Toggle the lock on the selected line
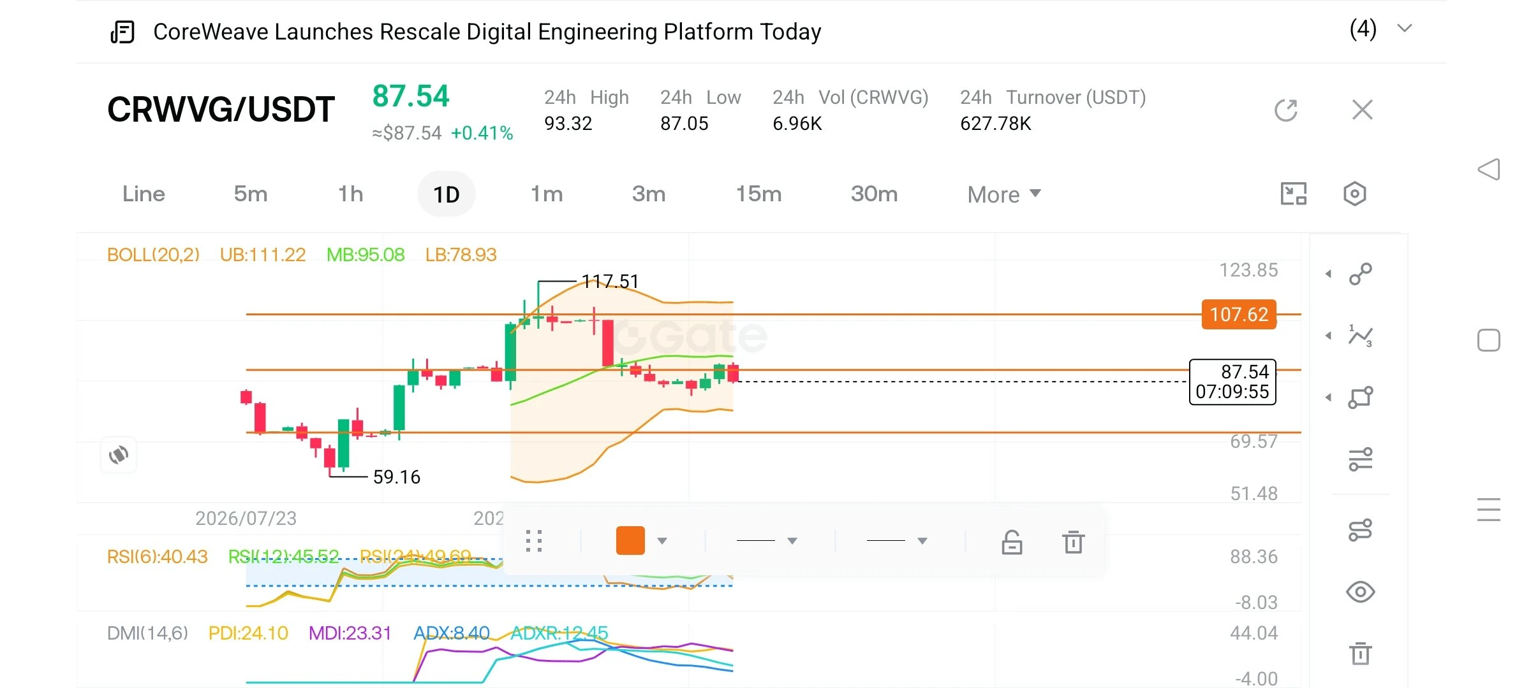The height and width of the screenshot is (688, 1531). point(1012,542)
